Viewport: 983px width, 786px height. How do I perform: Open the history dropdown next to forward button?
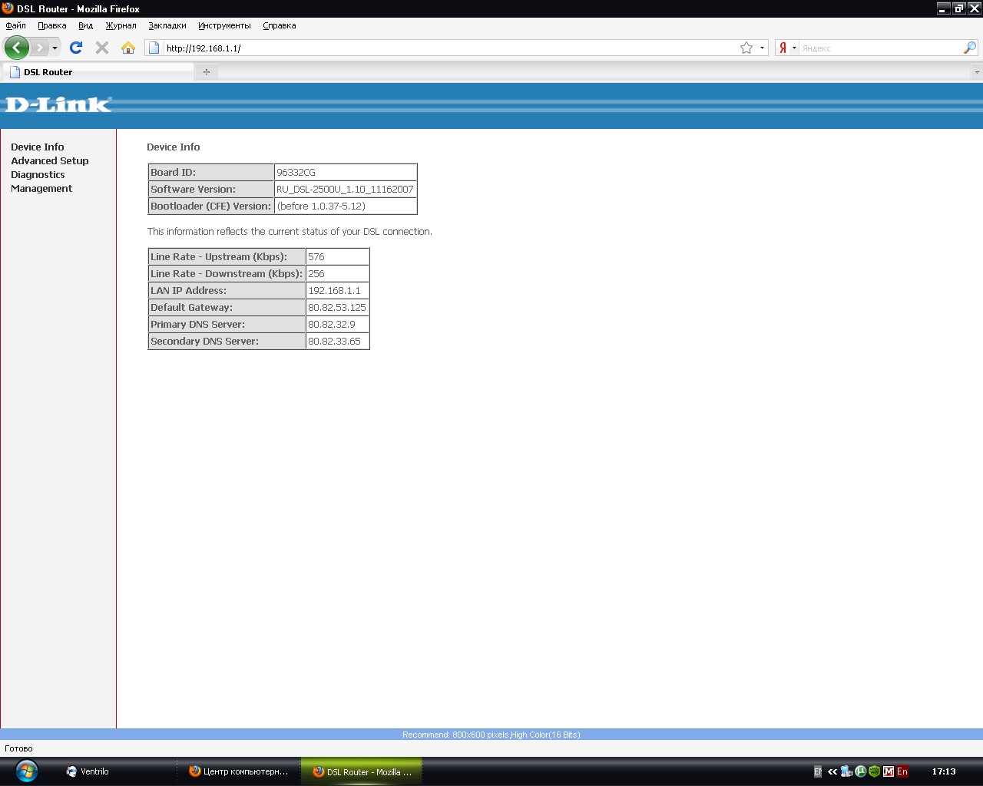(x=55, y=48)
